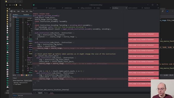Screen dimensions: 174x98
Task: Select the Output tab at the bottom
Action: pos(15,96)
